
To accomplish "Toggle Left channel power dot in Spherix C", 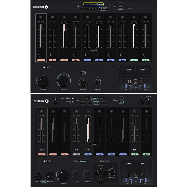I will pos(45,161).
